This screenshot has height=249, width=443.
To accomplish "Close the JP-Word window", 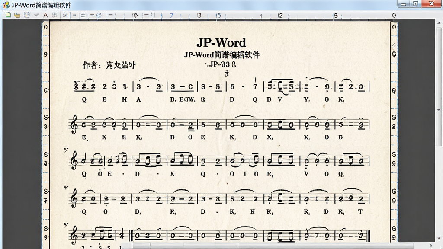I will click(431, 4).
